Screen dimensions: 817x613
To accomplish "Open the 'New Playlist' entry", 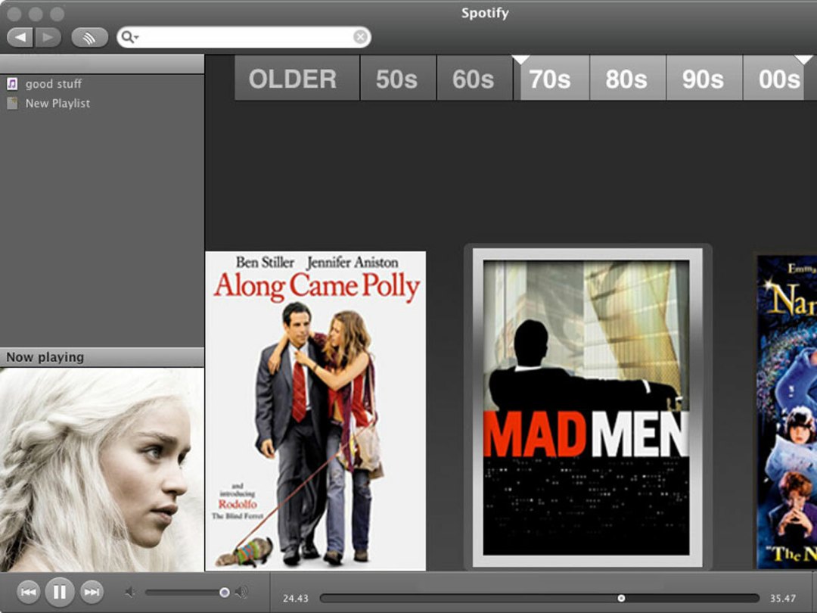I will click(x=101, y=103).
